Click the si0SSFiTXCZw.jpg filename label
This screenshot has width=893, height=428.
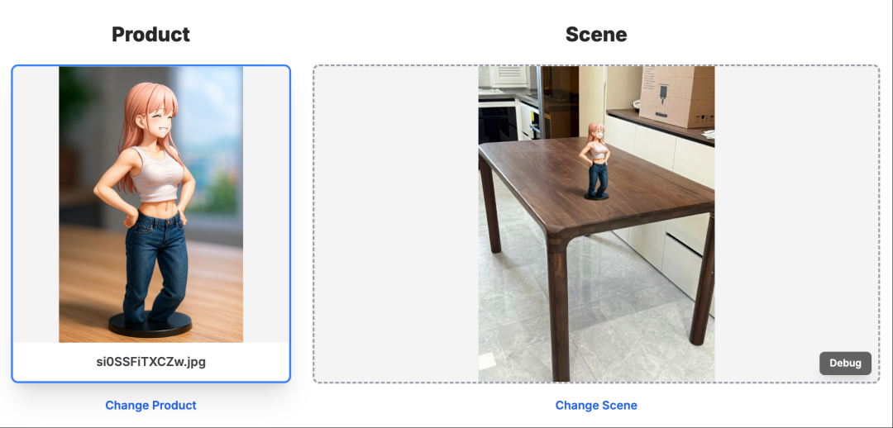click(151, 362)
